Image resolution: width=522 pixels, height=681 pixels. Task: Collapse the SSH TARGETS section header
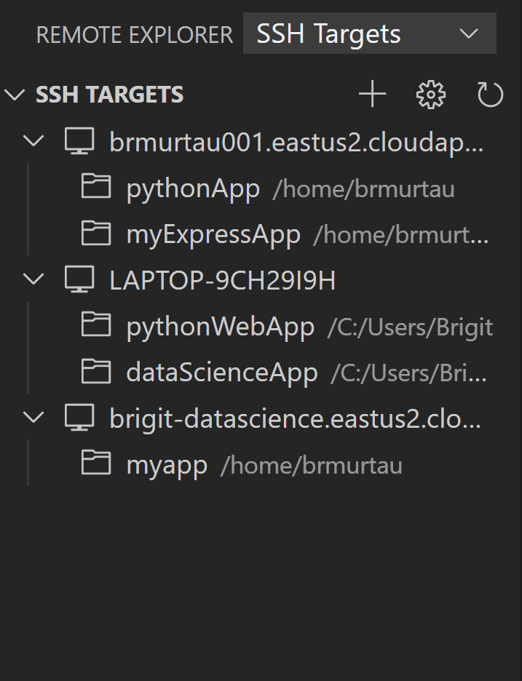tap(15, 93)
